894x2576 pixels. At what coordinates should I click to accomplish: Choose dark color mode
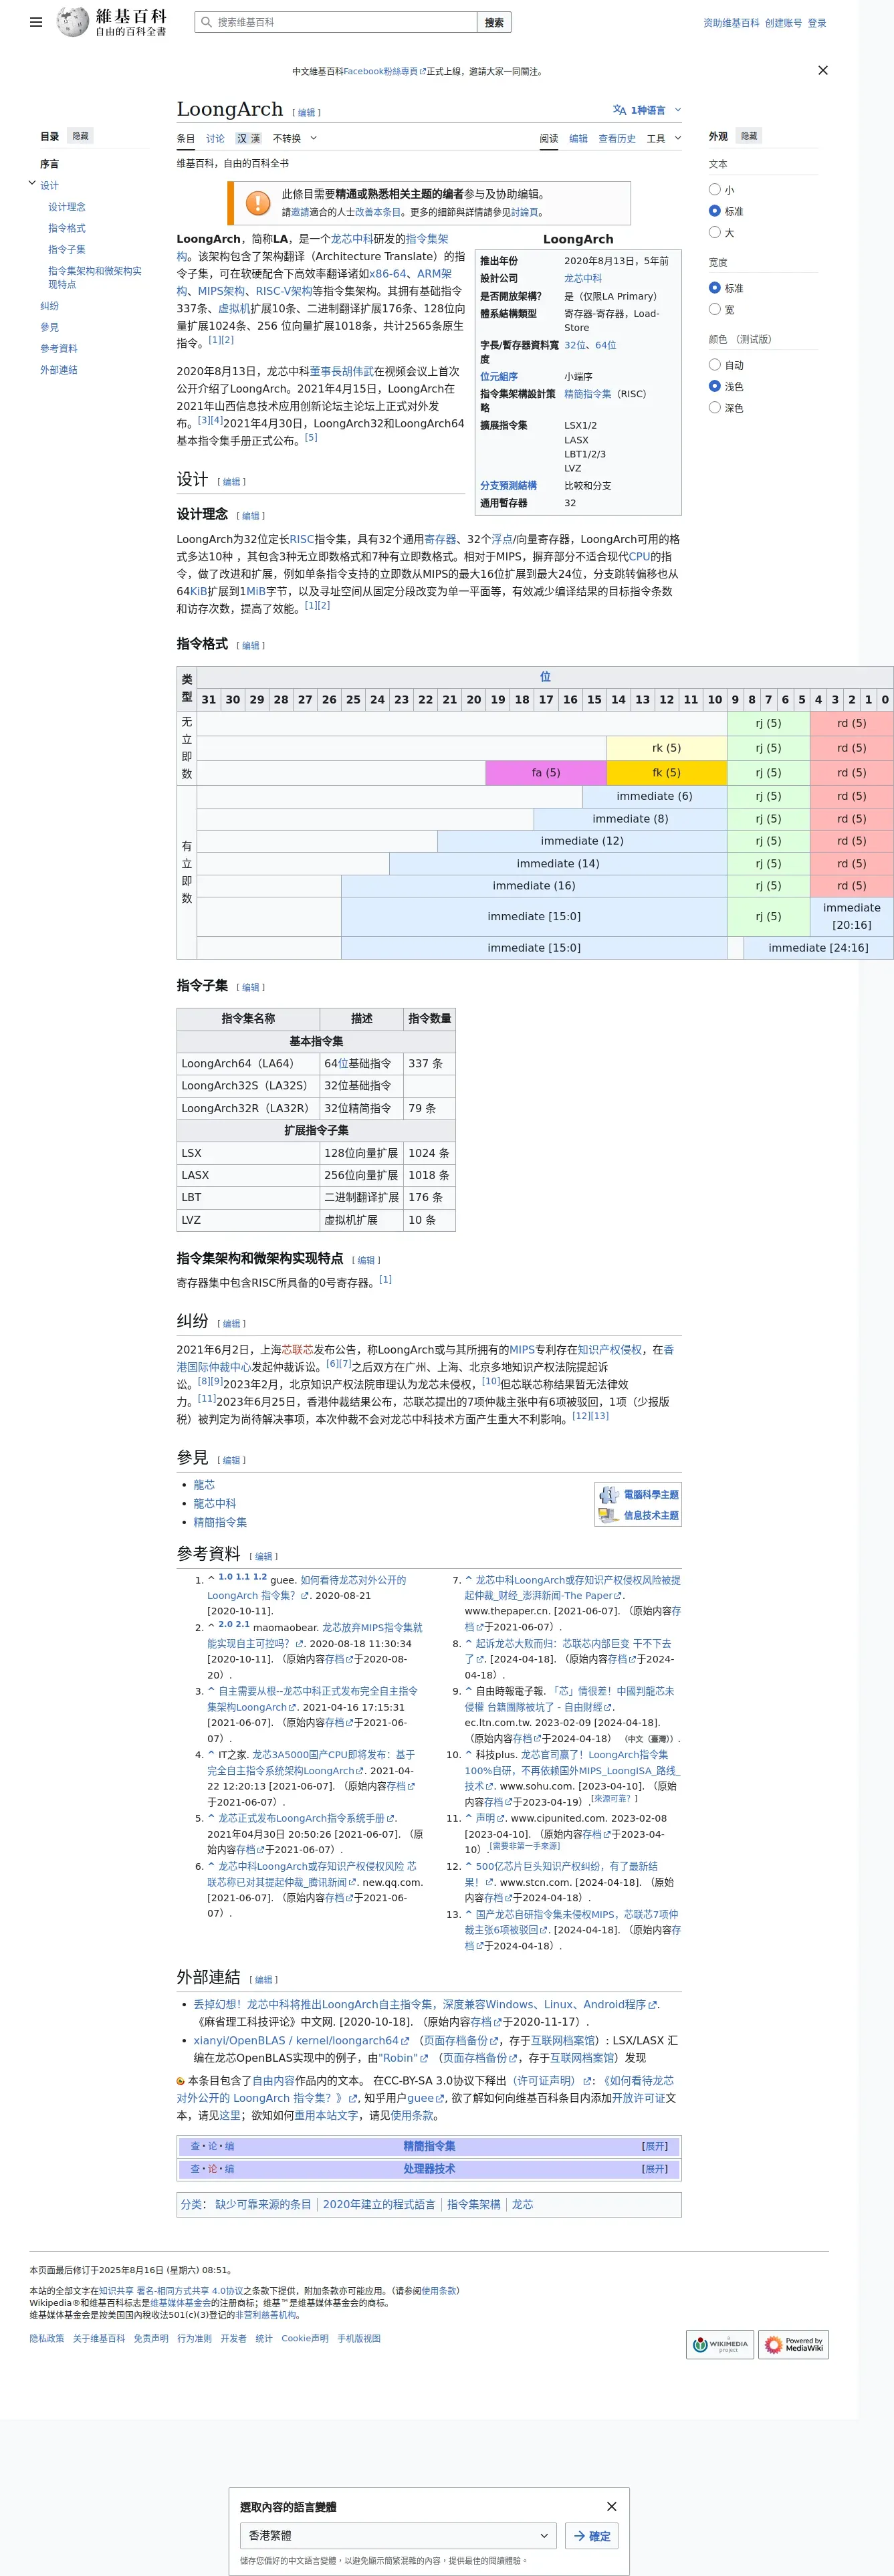(x=714, y=407)
